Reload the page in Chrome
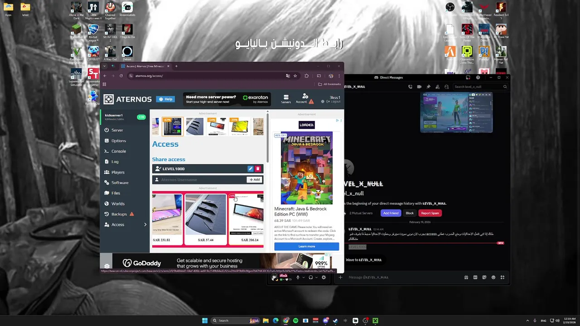 point(121,76)
